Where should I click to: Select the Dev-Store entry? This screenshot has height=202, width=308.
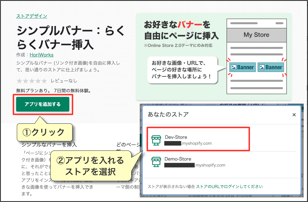point(198,139)
